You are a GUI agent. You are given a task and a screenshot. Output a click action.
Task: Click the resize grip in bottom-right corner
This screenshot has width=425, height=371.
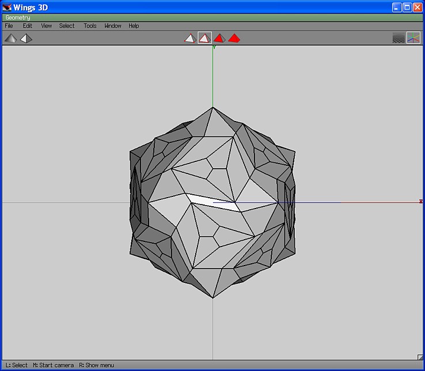(420, 357)
